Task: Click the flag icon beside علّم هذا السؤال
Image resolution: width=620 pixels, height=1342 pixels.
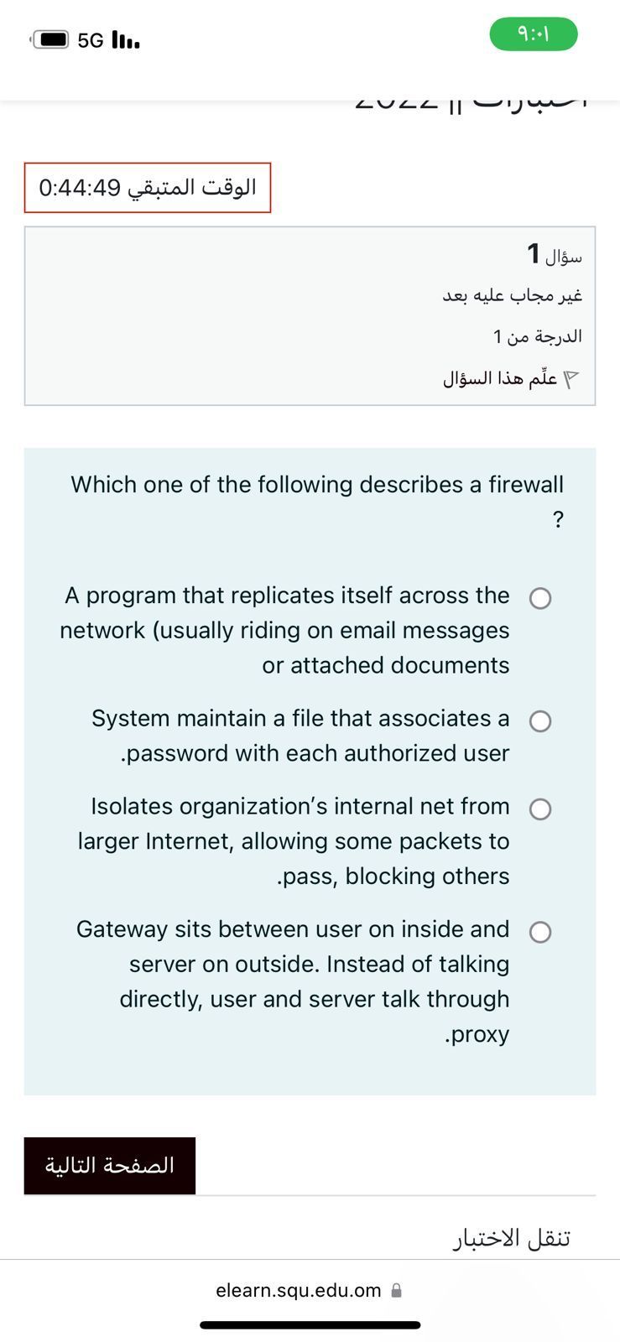Action: click(x=571, y=379)
